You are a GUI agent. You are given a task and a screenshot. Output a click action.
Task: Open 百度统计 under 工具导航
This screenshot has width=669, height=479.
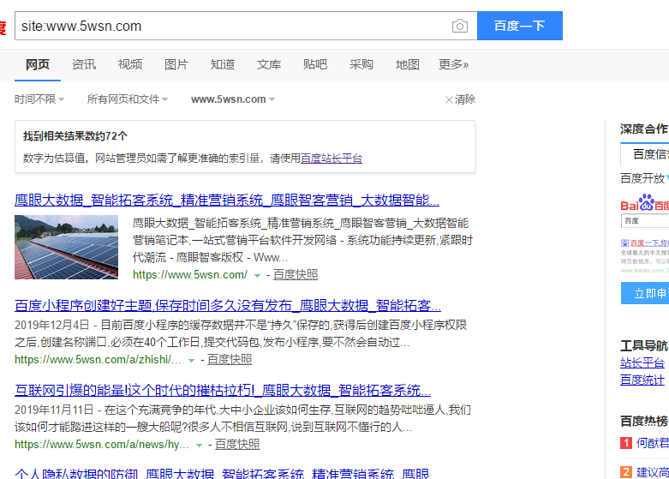pyautogui.click(x=642, y=380)
